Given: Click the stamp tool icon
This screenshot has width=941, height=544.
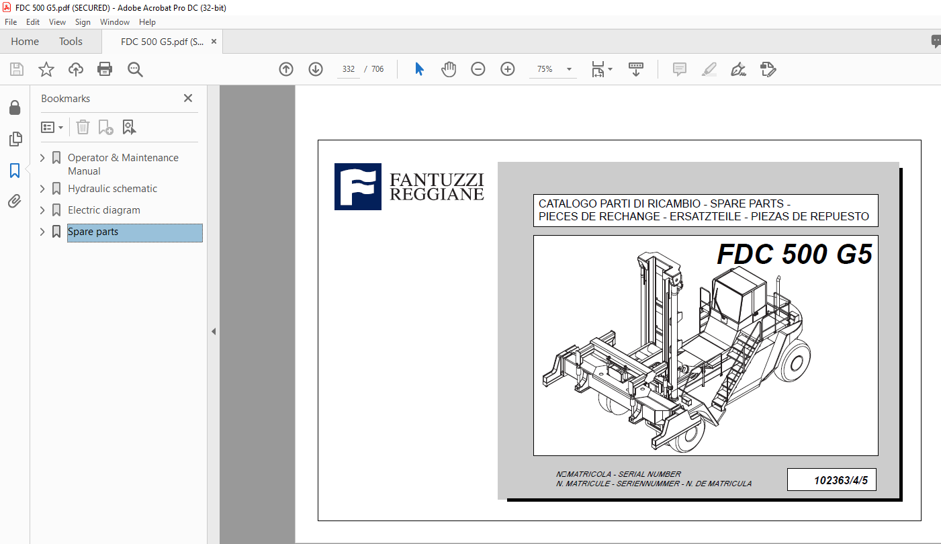Looking at the screenshot, I should (x=768, y=69).
